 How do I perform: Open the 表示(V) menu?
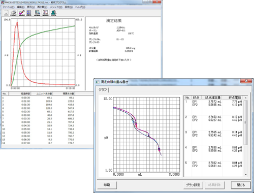coord(31,7)
